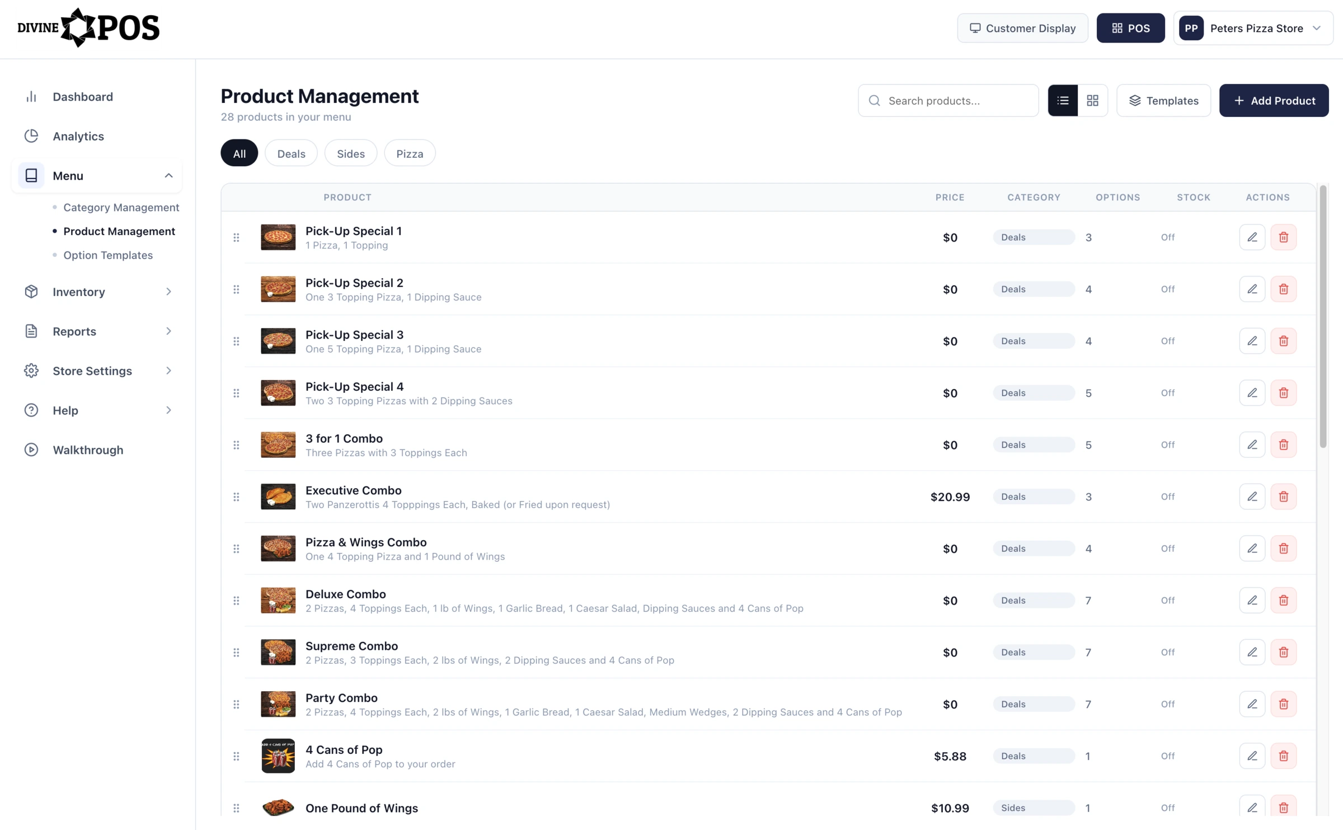Click the $5.88 price of 4 Cans of Pop
The image size is (1343, 830).
point(950,756)
